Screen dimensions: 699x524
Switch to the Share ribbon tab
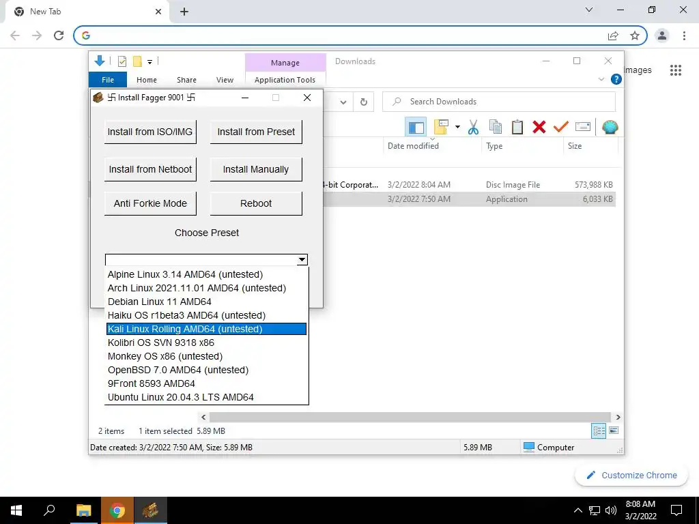(x=186, y=80)
